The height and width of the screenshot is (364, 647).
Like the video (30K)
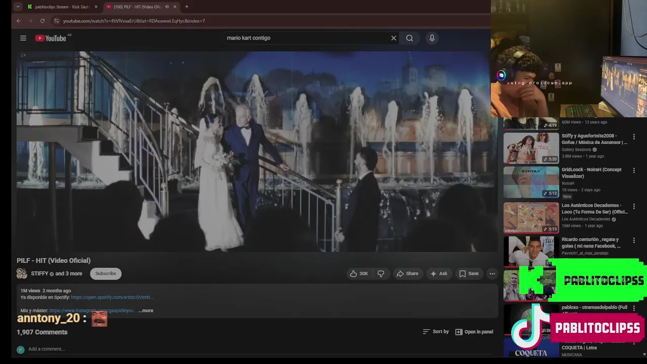tap(359, 274)
